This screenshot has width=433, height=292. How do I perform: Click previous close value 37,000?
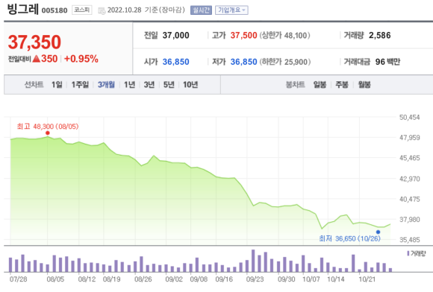tap(176, 35)
